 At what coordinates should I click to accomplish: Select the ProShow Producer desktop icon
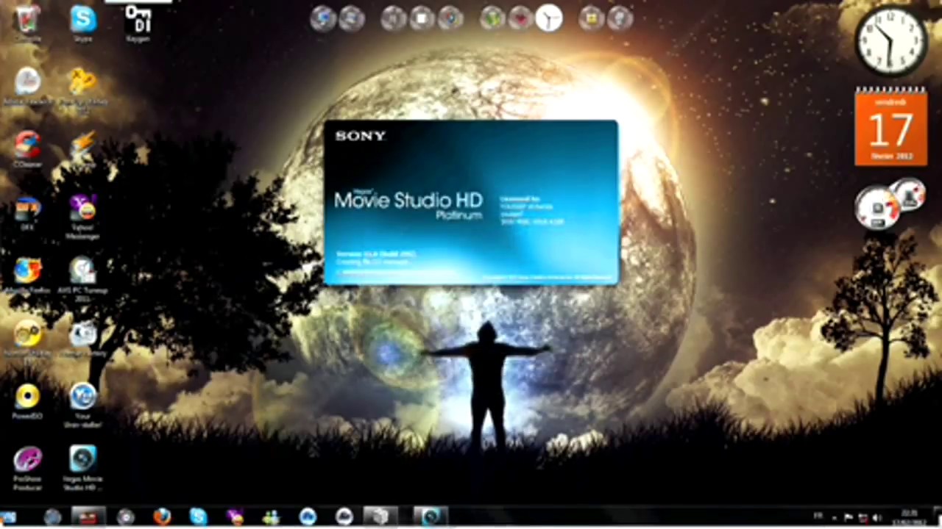point(27,468)
